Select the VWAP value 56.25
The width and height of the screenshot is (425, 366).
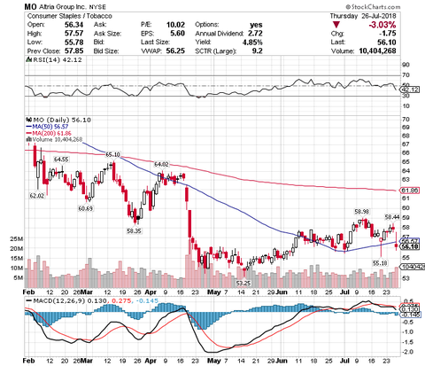[x=175, y=51]
